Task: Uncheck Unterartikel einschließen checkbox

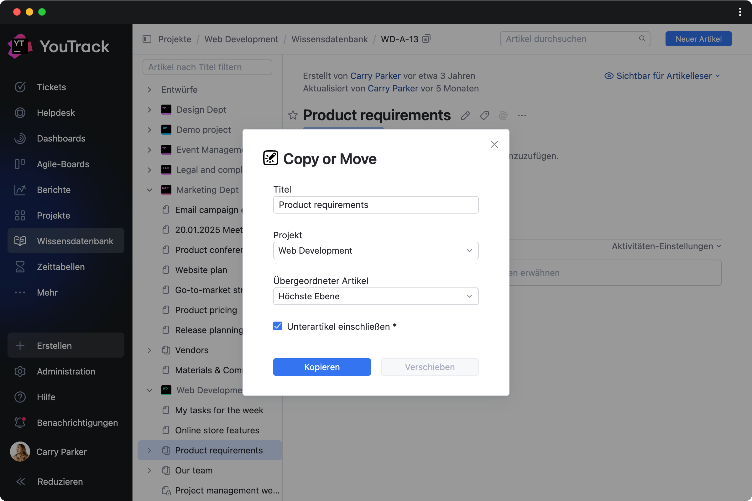Action: [278, 326]
